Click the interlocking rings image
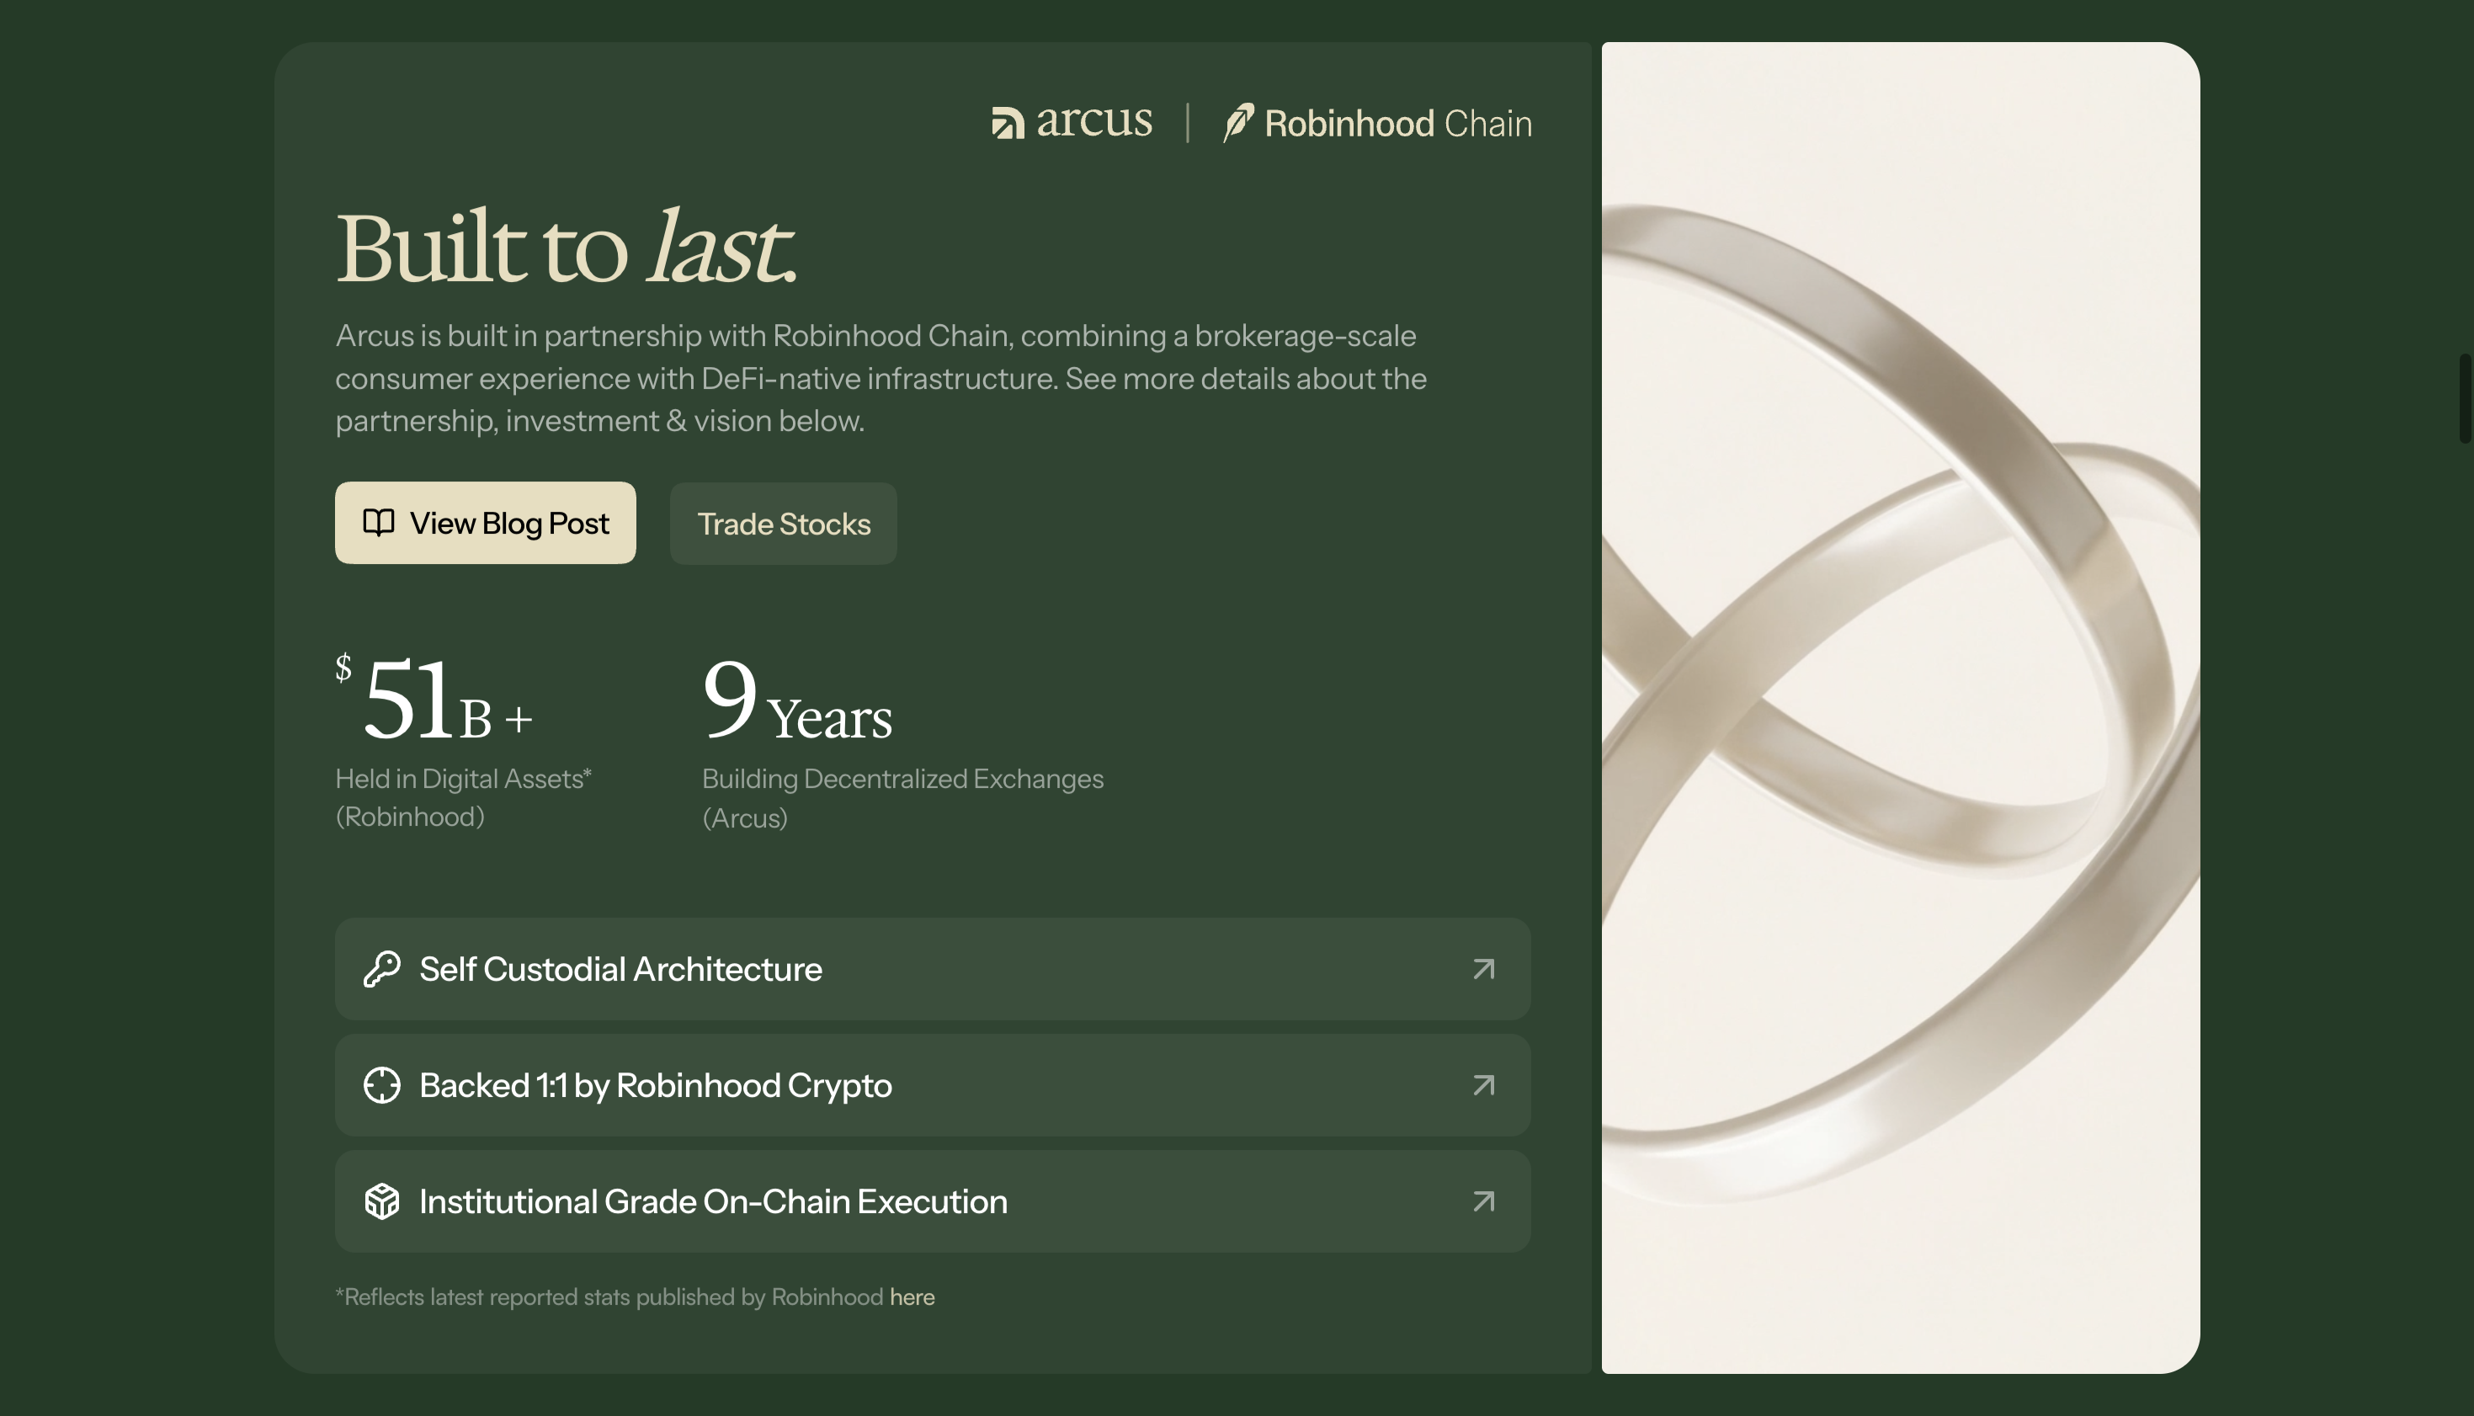The height and width of the screenshot is (1416, 2474). coord(1900,708)
